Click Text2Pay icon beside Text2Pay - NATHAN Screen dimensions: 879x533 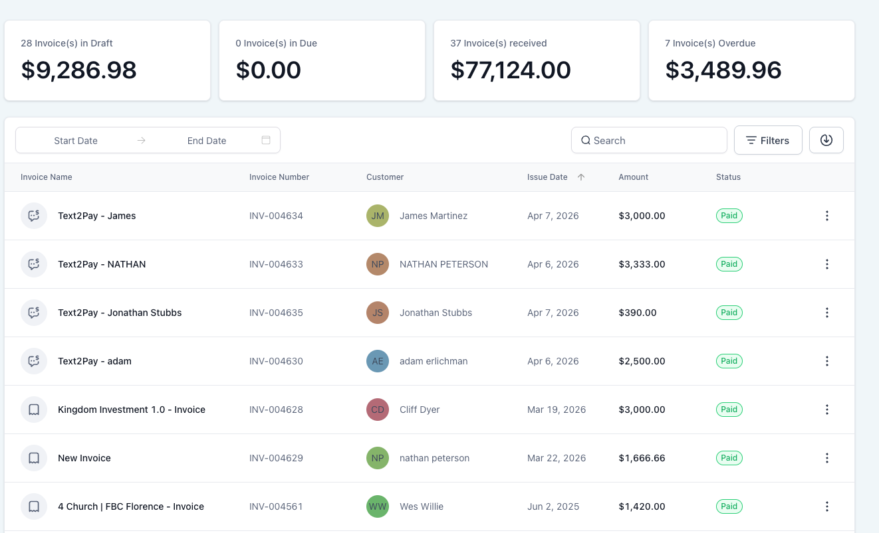(34, 264)
